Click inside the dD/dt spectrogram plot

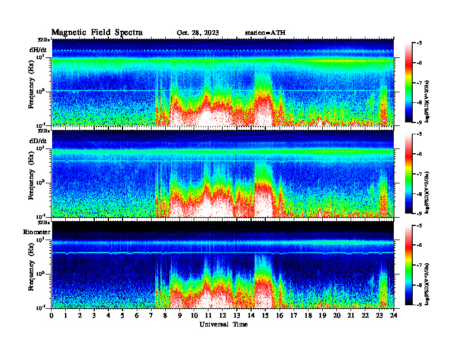pyautogui.click(x=223, y=174)
